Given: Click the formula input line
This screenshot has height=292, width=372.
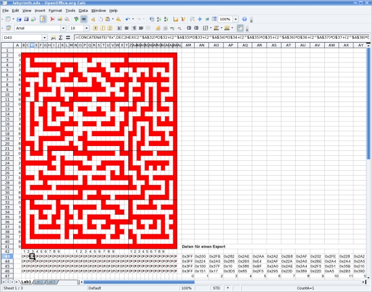Looking at the screenshot, I should 217,38.
